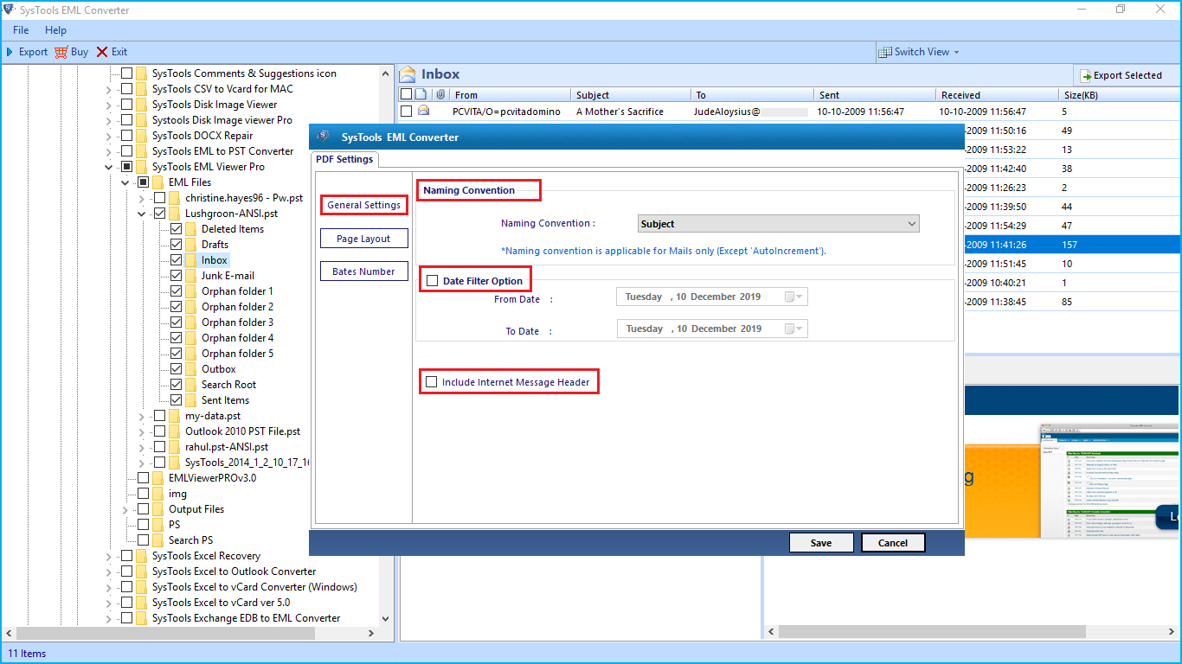Viewport: 1182px width, 664px height.
Task: Click SysTools DOCX Repair folder icon
Action: [x=141, y=136]
